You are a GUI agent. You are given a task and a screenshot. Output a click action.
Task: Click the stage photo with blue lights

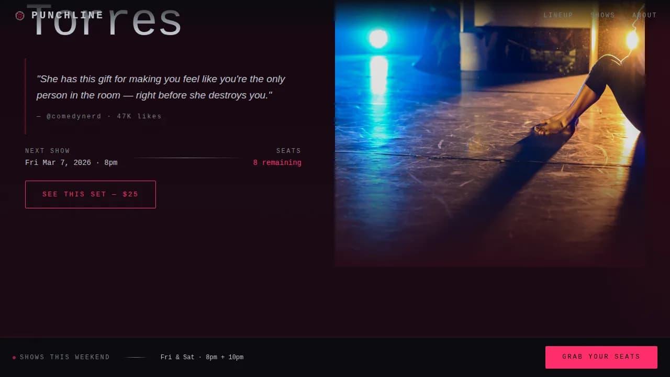490,133
